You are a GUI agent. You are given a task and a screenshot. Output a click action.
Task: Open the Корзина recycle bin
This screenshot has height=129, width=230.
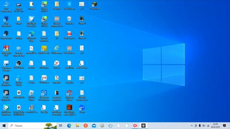(x=69, y=20)
